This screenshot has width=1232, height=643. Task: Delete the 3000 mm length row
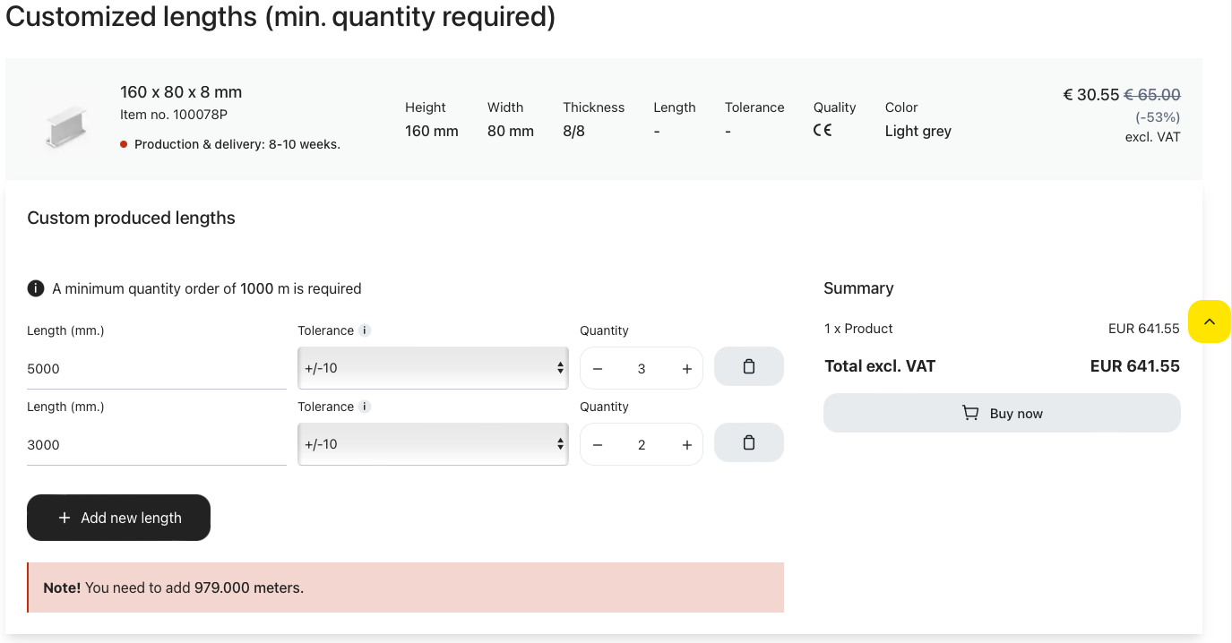748,443
